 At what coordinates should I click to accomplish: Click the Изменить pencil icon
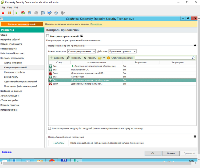point(68,58)
